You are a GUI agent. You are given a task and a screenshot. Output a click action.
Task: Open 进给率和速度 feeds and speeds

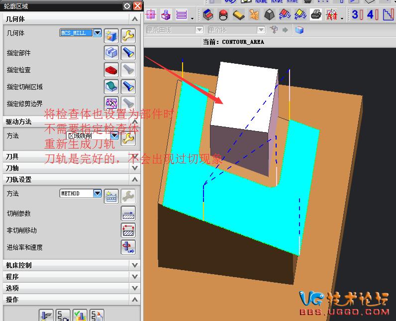128,247
